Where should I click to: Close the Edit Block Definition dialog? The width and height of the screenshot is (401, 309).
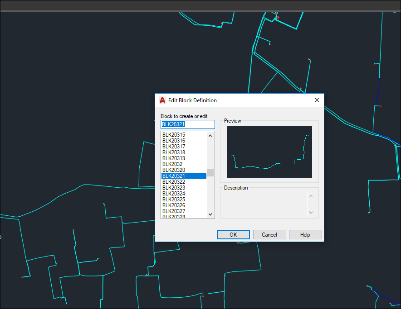click(317, 100)
